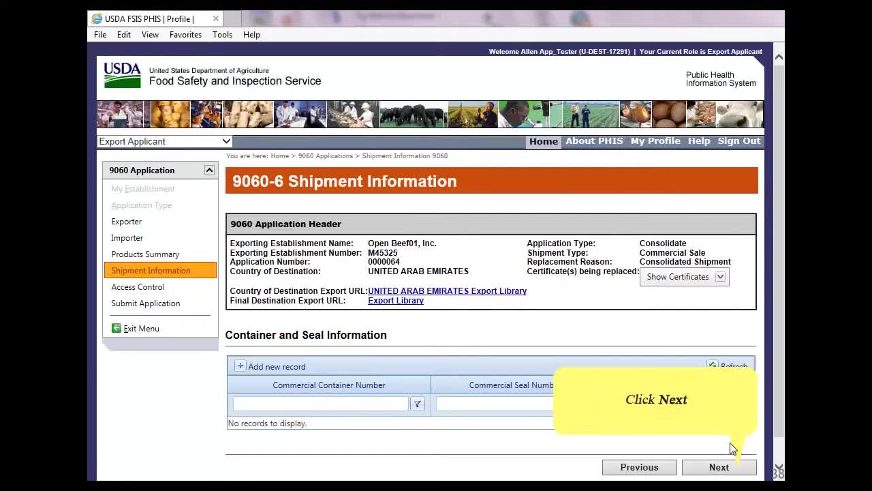Click the Commercial Seal Number column header

(x=512, y=385)
